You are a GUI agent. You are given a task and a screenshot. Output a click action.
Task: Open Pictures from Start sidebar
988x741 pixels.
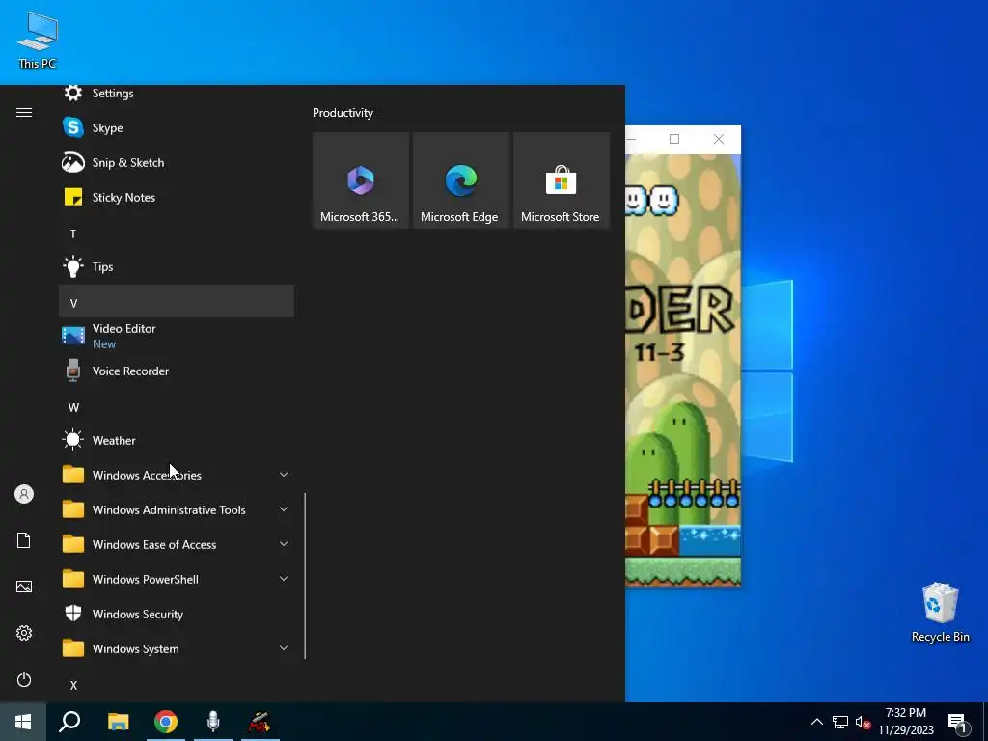point(24,587)
